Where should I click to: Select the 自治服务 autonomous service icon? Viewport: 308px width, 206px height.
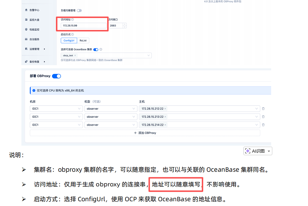(26, 39)
